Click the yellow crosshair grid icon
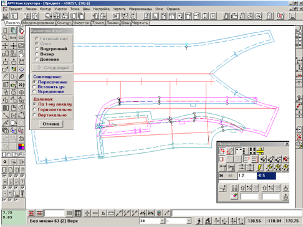The image size is (303, 227). coord(260,151)
